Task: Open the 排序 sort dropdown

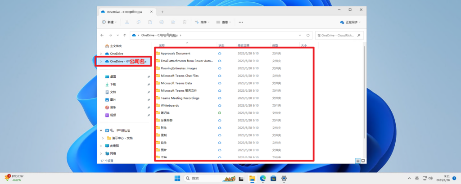Action: (x=203, y=22)
